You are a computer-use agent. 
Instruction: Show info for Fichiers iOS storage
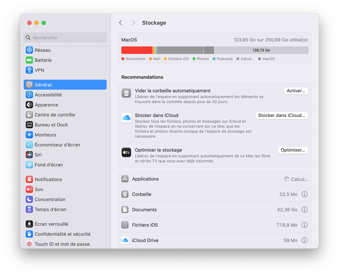tap(304, 225)
